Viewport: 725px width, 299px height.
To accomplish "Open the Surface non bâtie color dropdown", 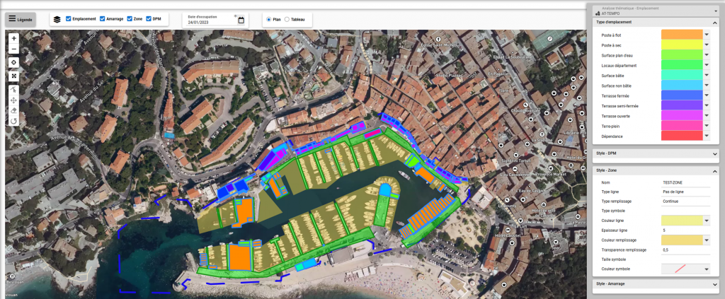I will pyautogui.click(x=707, y=86).
